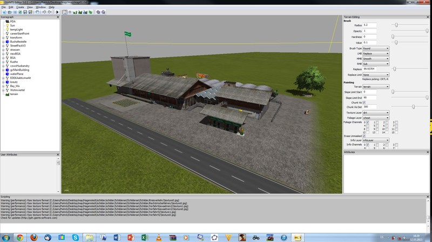
Task: Click the Open file toolbar icon
Action: tap(10, 12)
